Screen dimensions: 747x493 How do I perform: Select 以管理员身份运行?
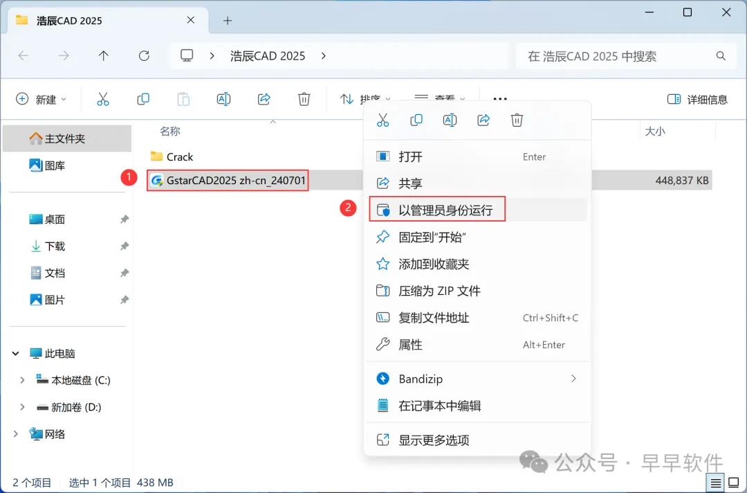(x=477, y=210)
